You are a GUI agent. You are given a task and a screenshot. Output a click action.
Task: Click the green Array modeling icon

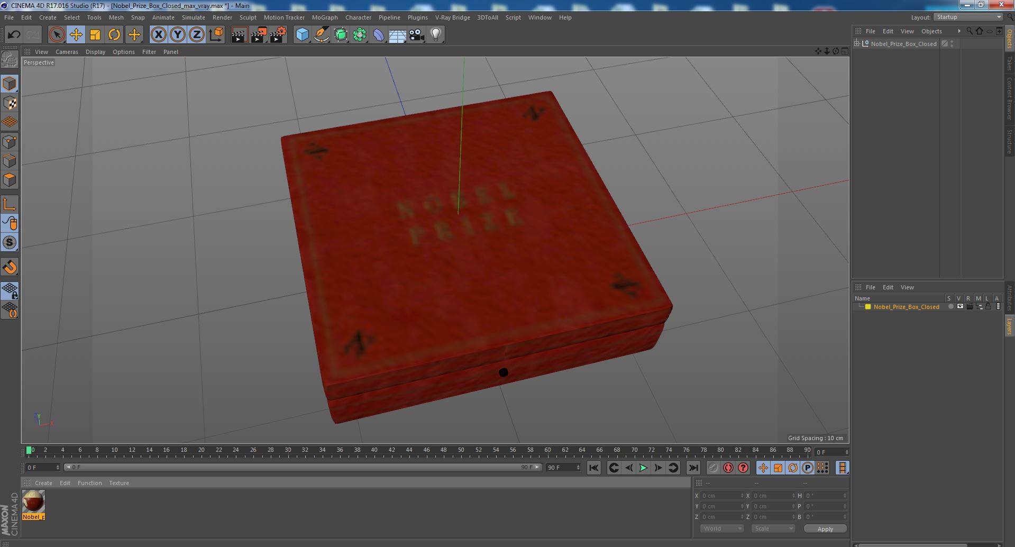pyautogui.click(x=360, y=35)
